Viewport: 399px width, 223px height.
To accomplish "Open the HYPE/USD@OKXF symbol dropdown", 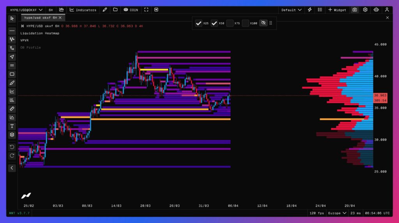I will coord(26,10).
